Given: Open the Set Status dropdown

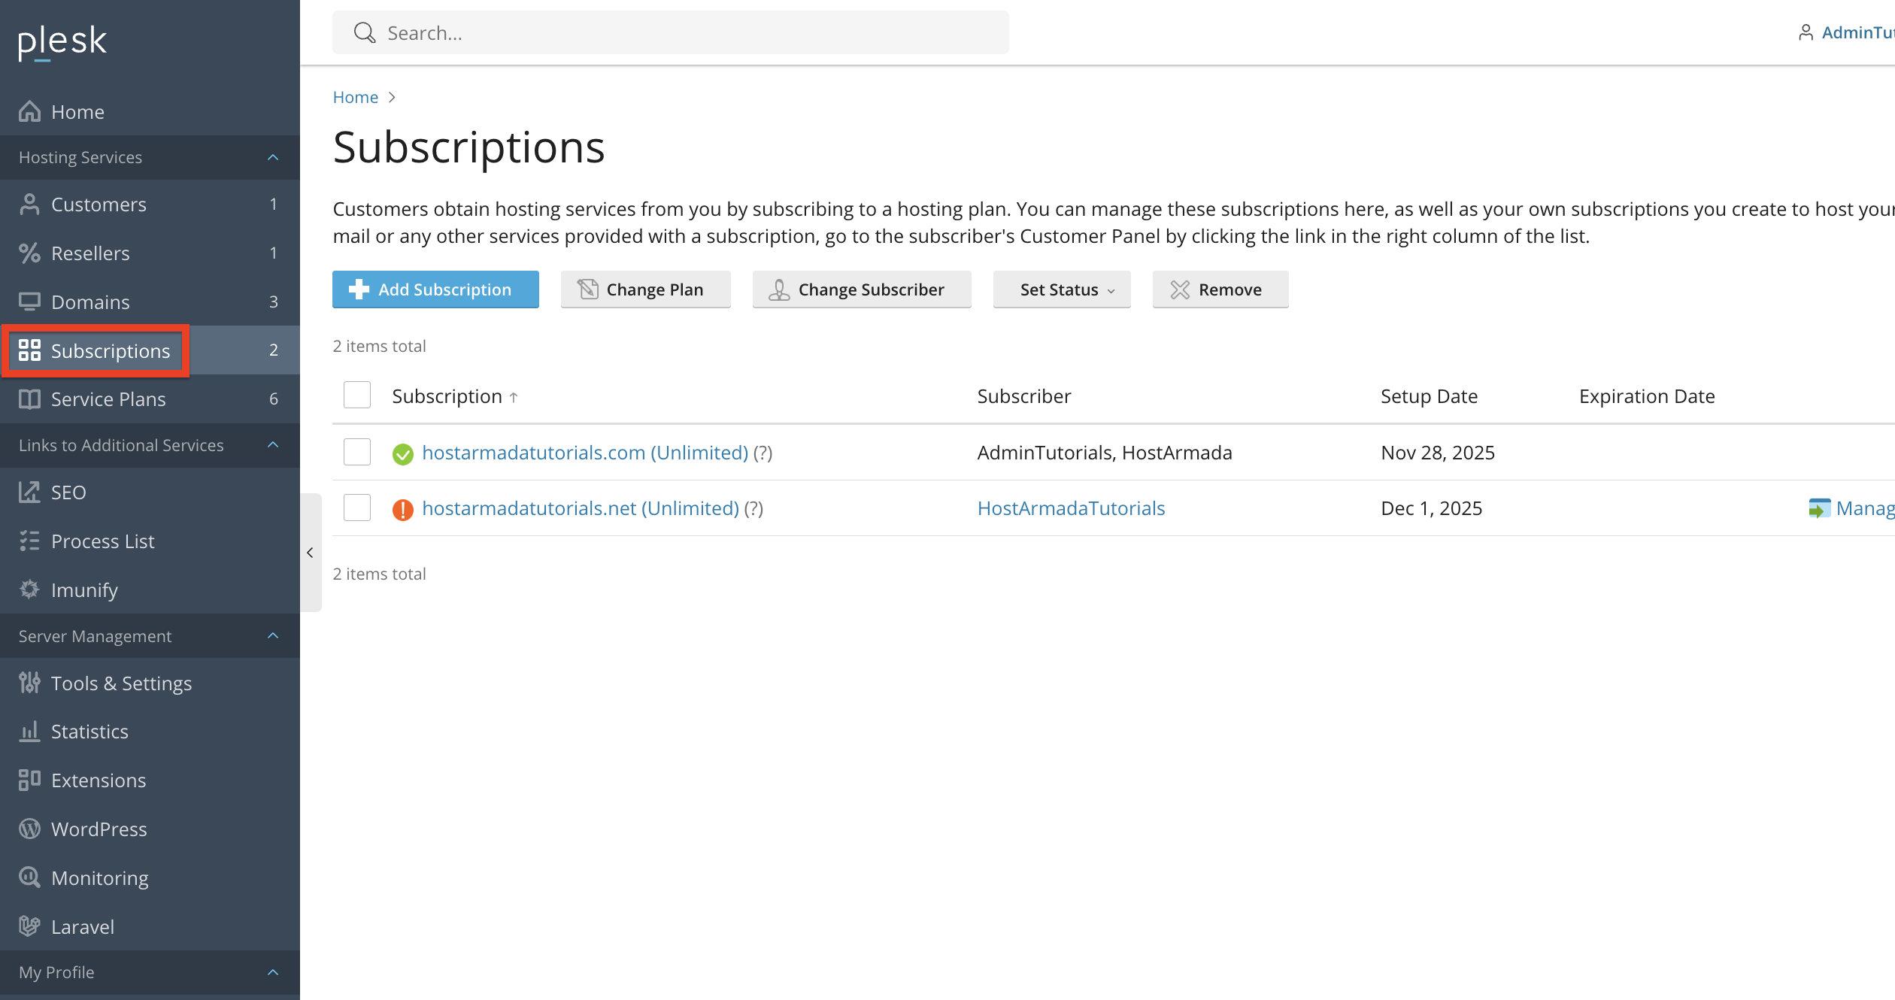Looking at the screenshot, I should click(x=1062, y=289).
